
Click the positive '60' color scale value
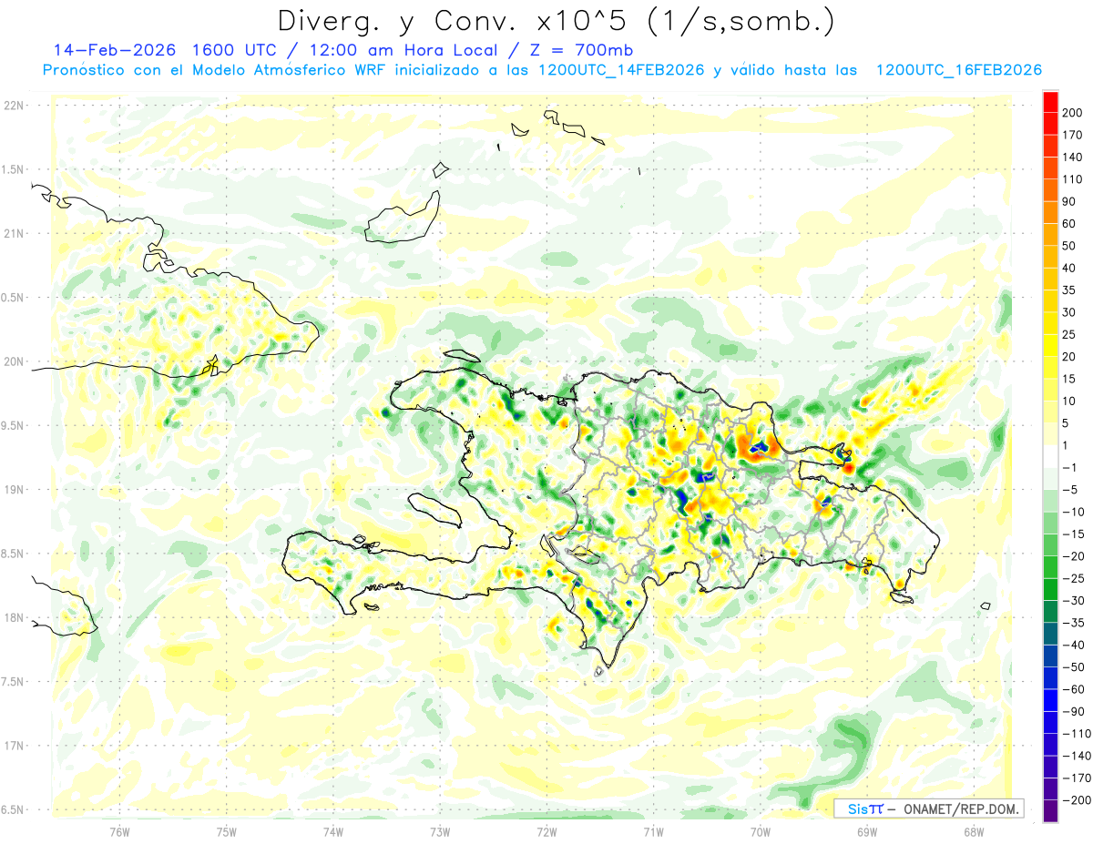pyautogui.click(x=1071, y=223)
